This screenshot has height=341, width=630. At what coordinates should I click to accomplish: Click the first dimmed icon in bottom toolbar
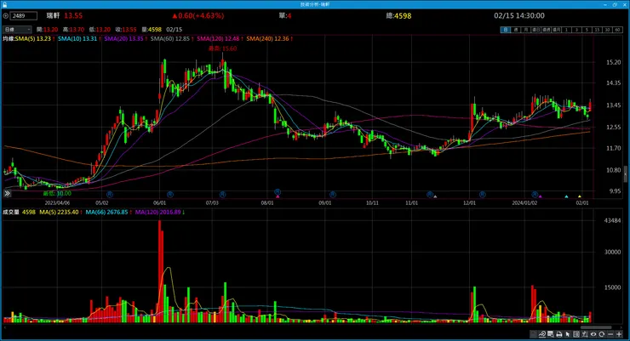(533, 334)
